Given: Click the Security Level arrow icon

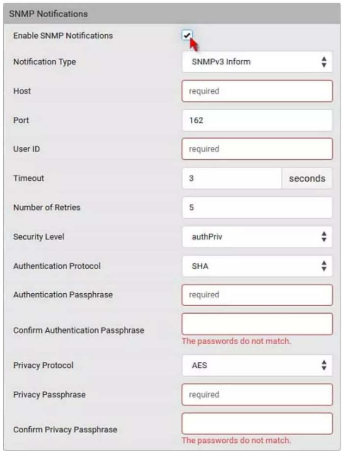Looking at the screenshot, I should tap(324, 237).
